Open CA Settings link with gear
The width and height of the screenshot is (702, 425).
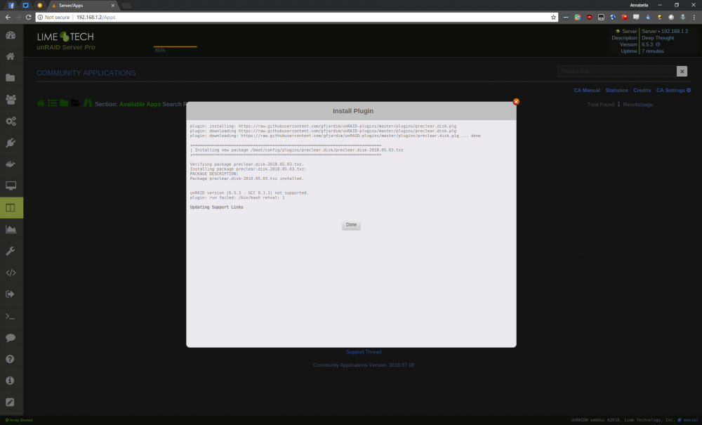point(673,90)
